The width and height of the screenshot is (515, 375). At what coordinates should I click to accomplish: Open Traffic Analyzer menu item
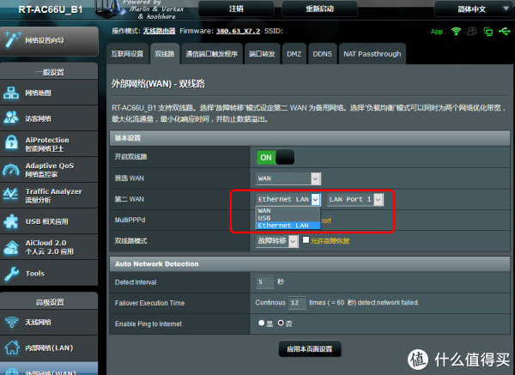49,195
